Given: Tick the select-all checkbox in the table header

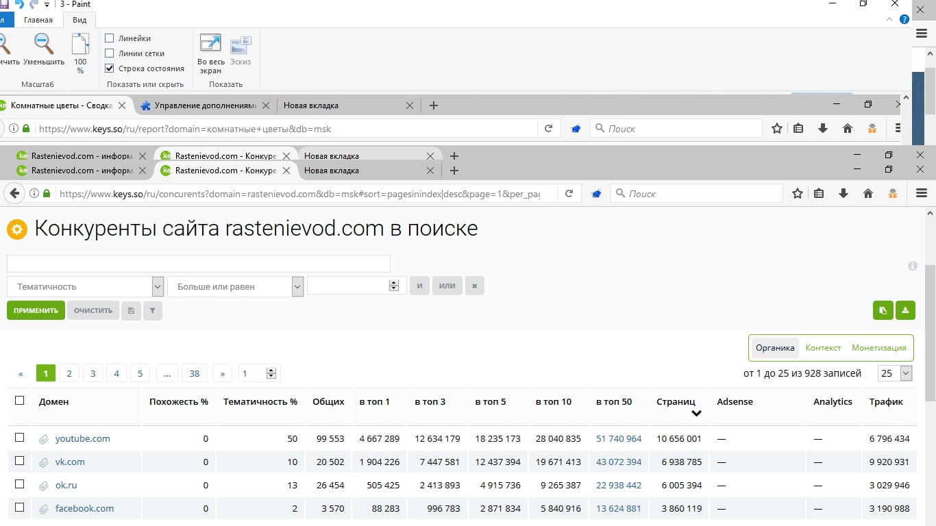Looking at the screenshot, I should pyautogui.click(x=19, y=401).
